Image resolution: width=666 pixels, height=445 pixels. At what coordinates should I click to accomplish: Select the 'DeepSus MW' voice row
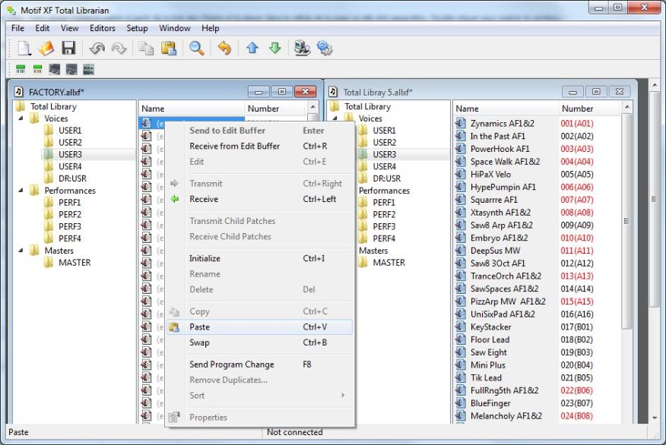pyautogui.click(x=537, y=251)
